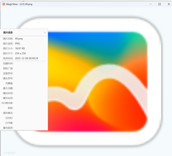This screenshot has height=156, width=172.
Task: Click the 测光模式 label
Action: (8, 113)
